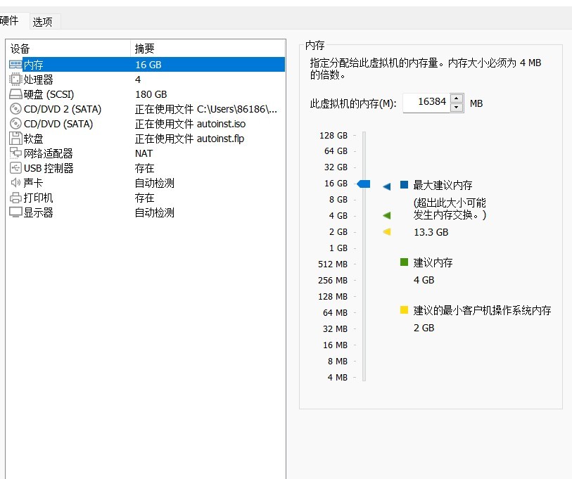Click the processor (处理器) chip icon
Screen dimensions: 572x479
point(15,79)
